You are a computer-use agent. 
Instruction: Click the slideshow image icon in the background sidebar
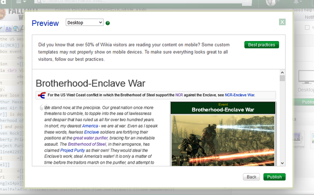(x=298, y=138)
